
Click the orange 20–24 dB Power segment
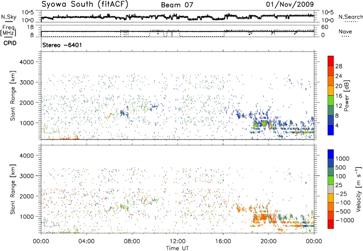click(x=331, y=81)
